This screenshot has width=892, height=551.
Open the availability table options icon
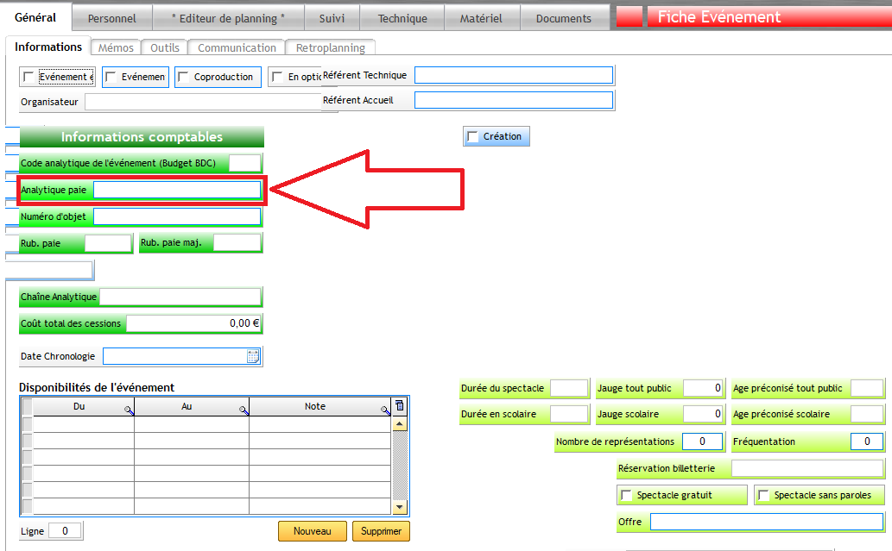(399, 405)
